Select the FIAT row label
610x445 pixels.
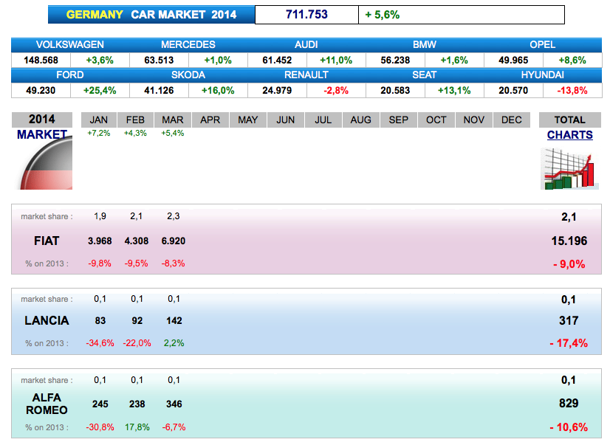(47, 241)
